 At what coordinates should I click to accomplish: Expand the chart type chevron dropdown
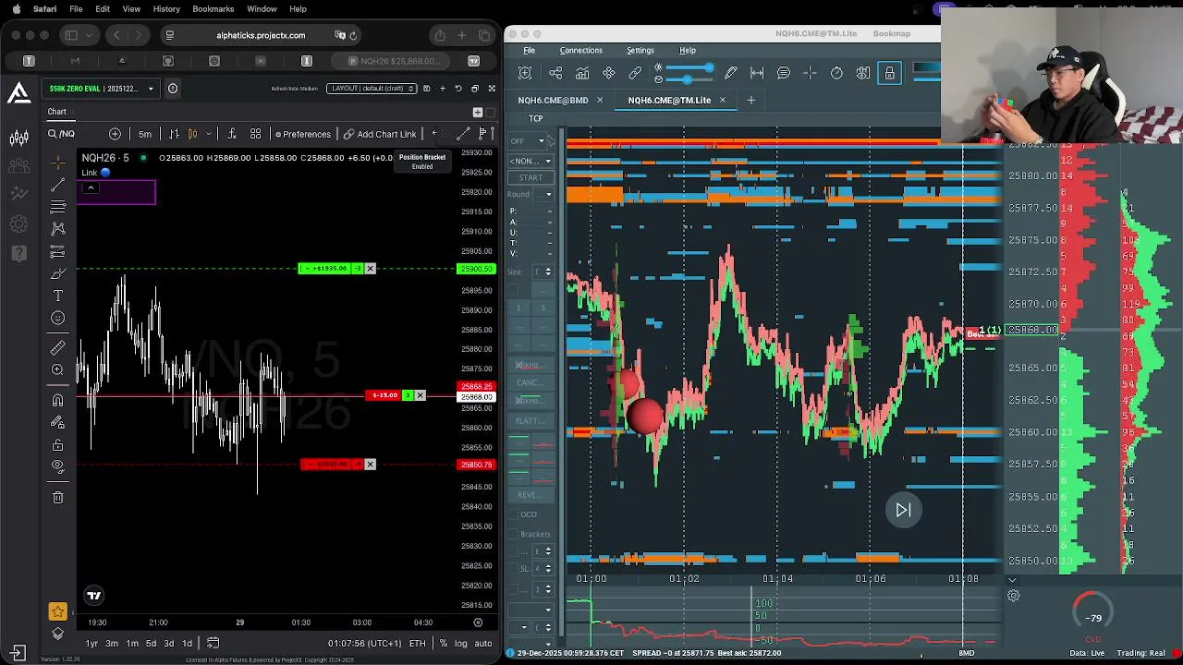tap(209, 134)
